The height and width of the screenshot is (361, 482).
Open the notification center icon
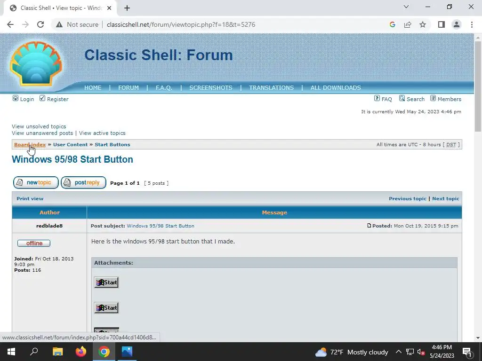[x=467, y=352]
